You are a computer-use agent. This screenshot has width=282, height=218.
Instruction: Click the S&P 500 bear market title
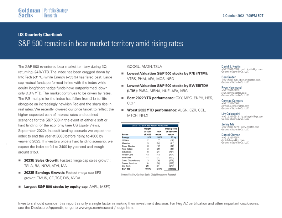[x=101, y=44]
